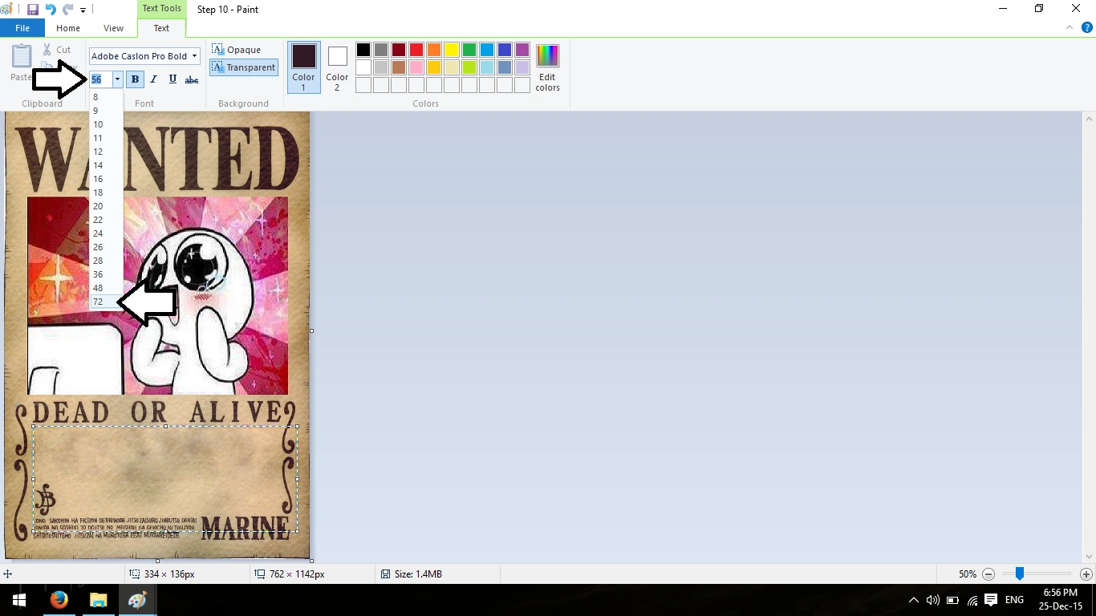The height and width of the screenshot is (616, 1096).
Task: Toggle Underline text formatting
Action: pos(173,79)
